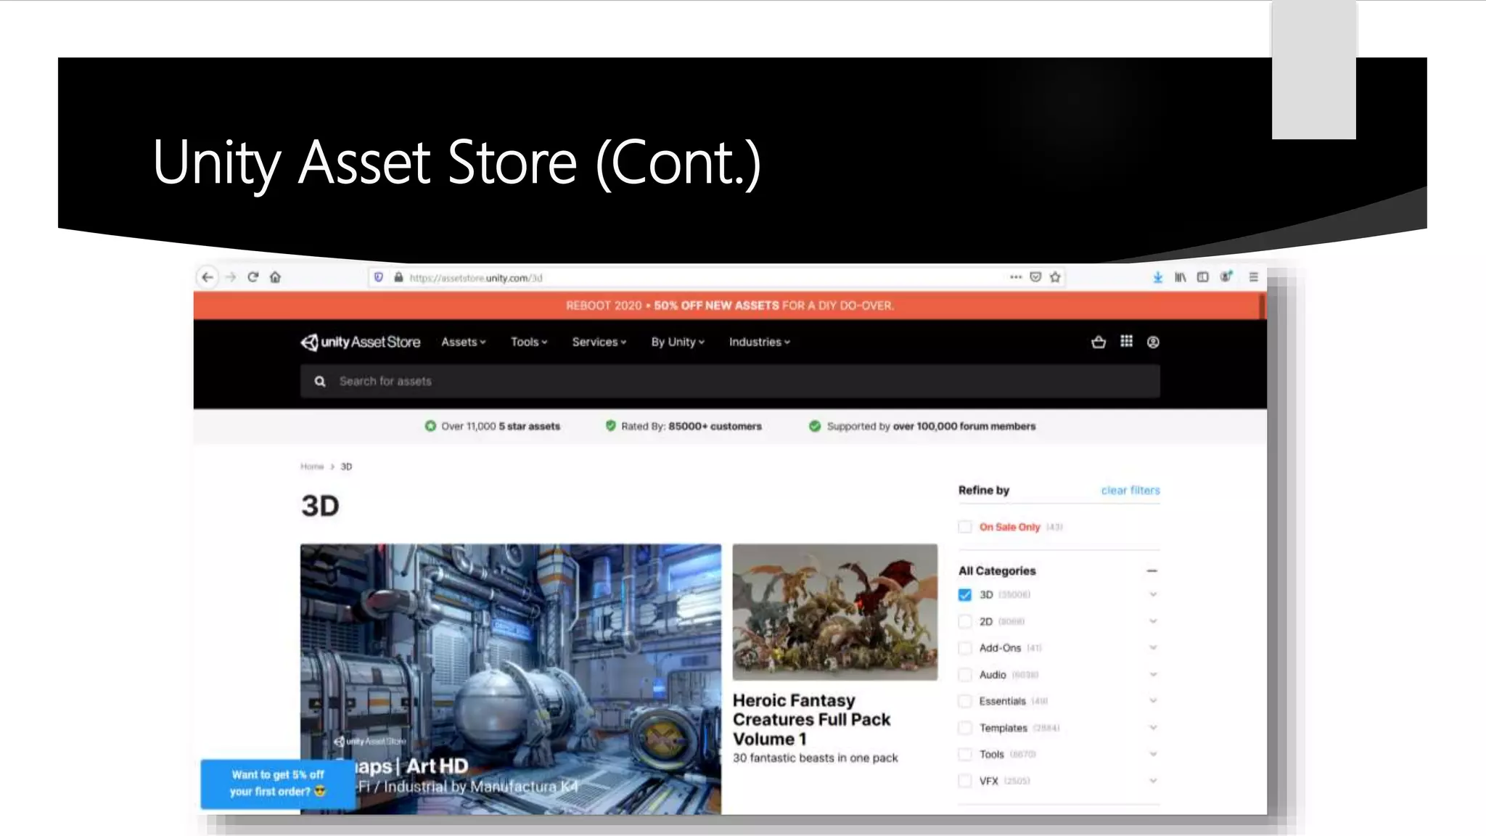The width and height of the screenshot is (1486, 836).
Task: Click the Refine by heading
Action: (984, 491)
